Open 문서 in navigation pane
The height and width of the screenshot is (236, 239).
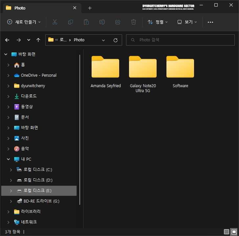point(21,117)
